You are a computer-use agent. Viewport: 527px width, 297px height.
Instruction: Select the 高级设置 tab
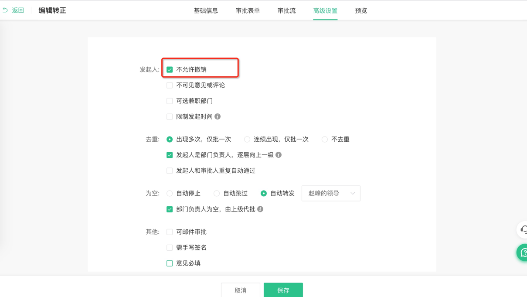point(325,10)
